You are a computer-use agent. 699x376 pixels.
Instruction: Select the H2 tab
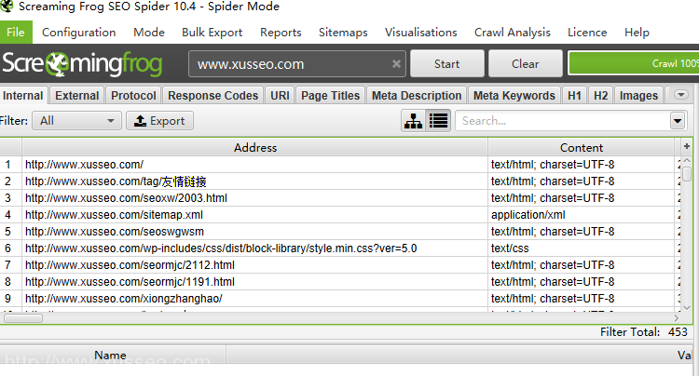[600, 95]
